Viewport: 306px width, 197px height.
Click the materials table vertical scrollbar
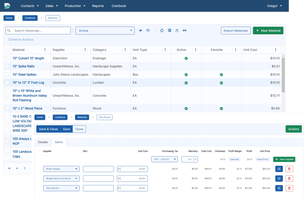283,75
